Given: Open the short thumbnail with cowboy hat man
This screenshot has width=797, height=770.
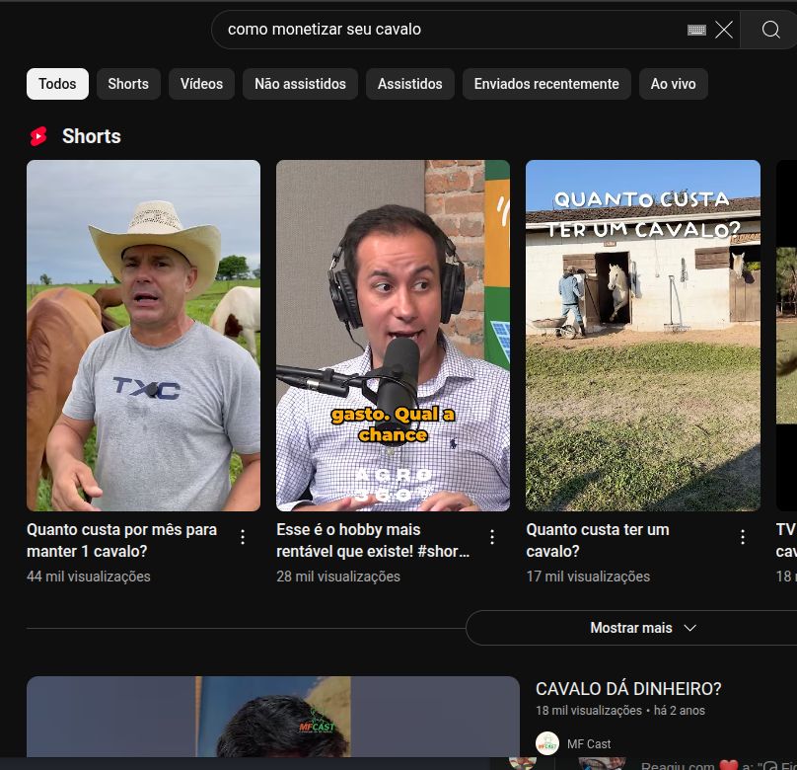Looking at the screenshot, I should tap(143, 336).
